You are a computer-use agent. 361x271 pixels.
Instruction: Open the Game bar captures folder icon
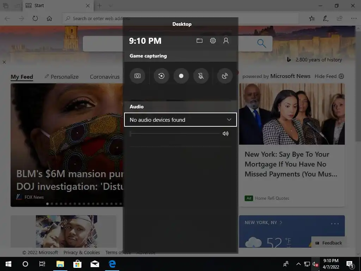[200, 41]
